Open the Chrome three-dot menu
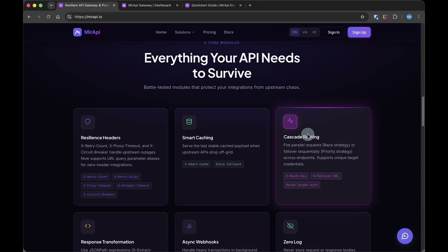The image size is (448, 252). [419, 17]
